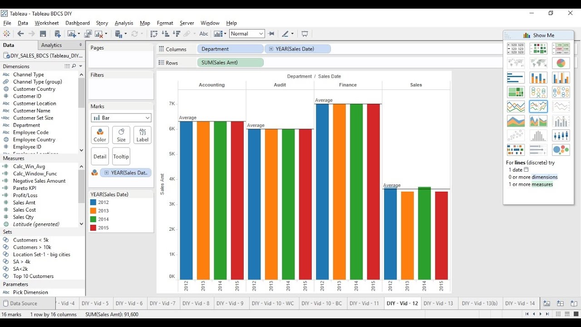581x327 pixels.
Task: Click the Tableau start page icon
Action: [6, 34]
